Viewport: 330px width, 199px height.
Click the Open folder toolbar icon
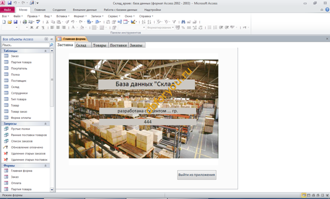[x=10, y=22]
